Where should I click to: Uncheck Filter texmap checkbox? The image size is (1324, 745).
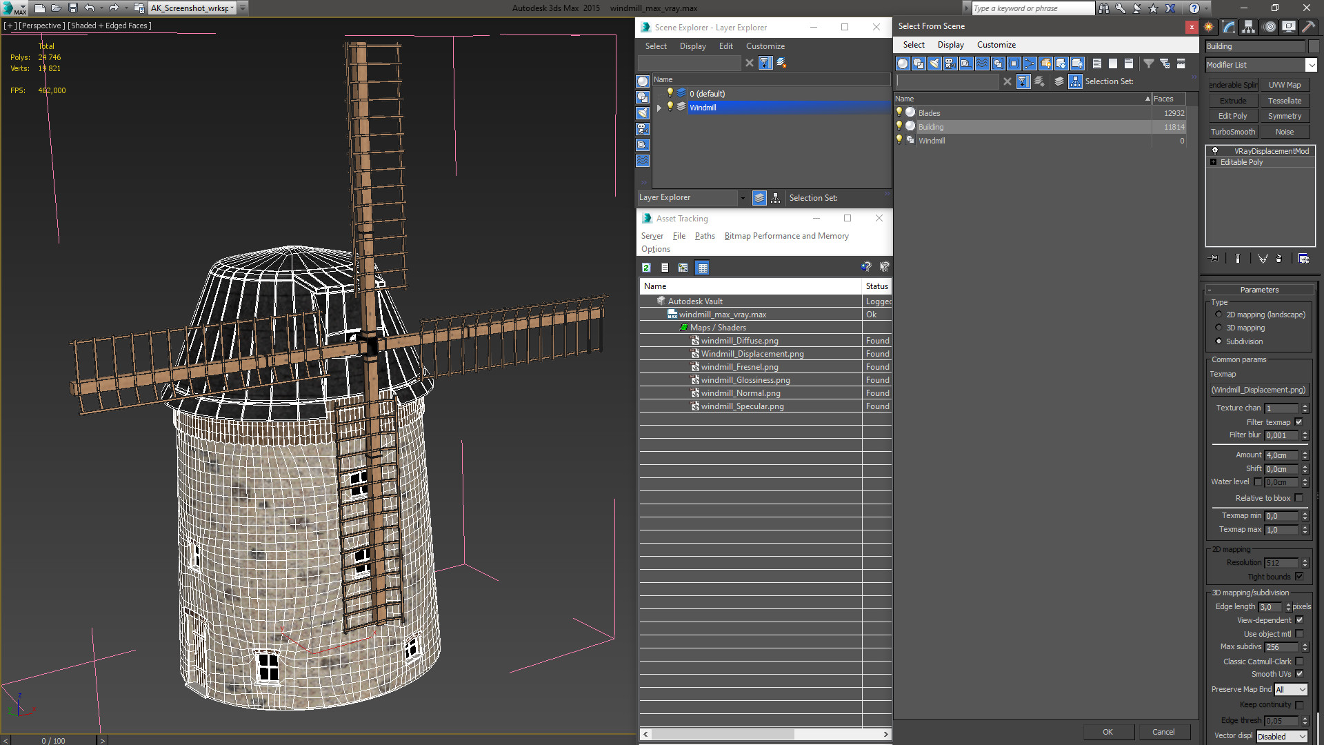pyautogui.click(x=1299, y=422)
